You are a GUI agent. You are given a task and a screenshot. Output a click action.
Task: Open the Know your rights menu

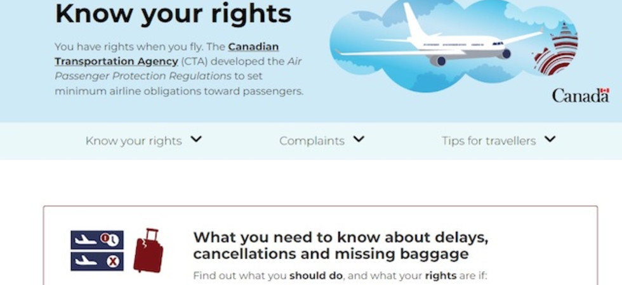134,141
